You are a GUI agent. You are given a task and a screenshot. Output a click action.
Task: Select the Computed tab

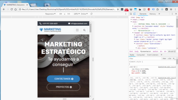coord(140,55)
